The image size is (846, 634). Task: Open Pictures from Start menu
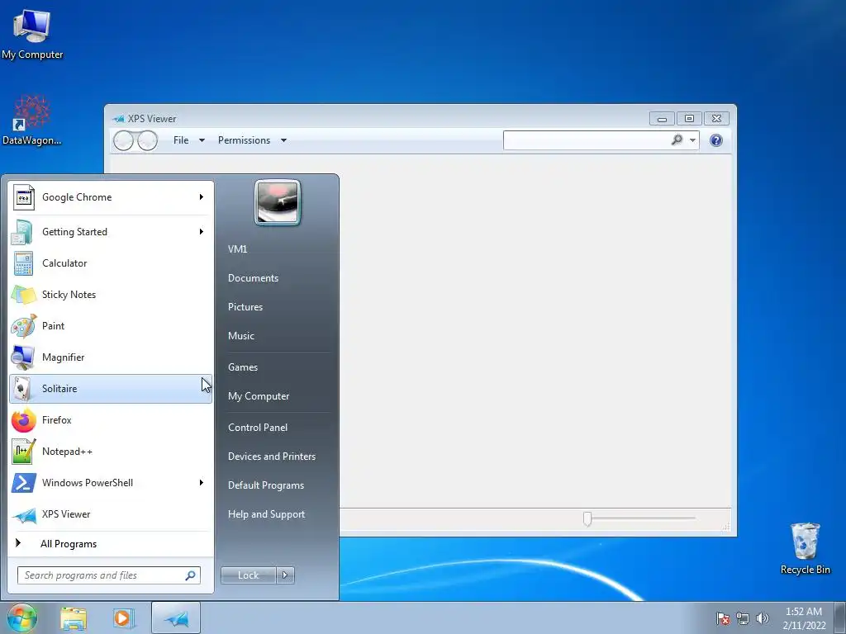click(x=245, y=307)
